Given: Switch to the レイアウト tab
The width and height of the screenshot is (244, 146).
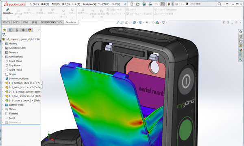Looking at the screenshot, I should coord(16,22).
